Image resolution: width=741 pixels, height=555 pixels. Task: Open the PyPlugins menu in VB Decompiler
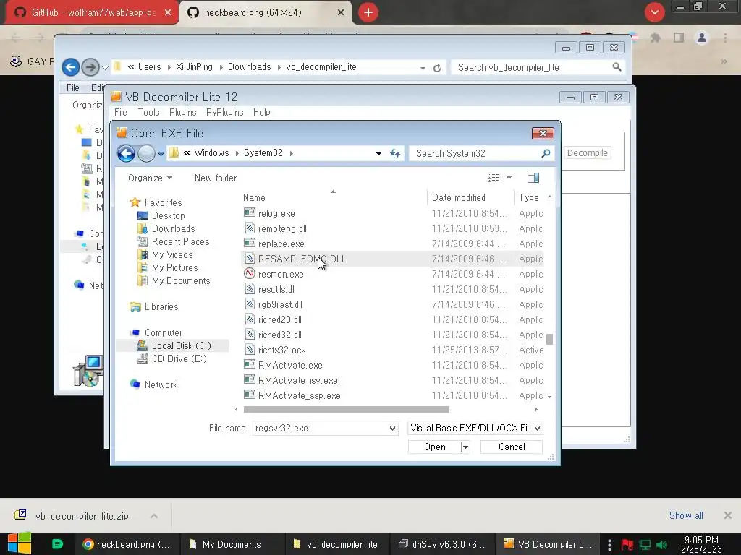[224, 112]
